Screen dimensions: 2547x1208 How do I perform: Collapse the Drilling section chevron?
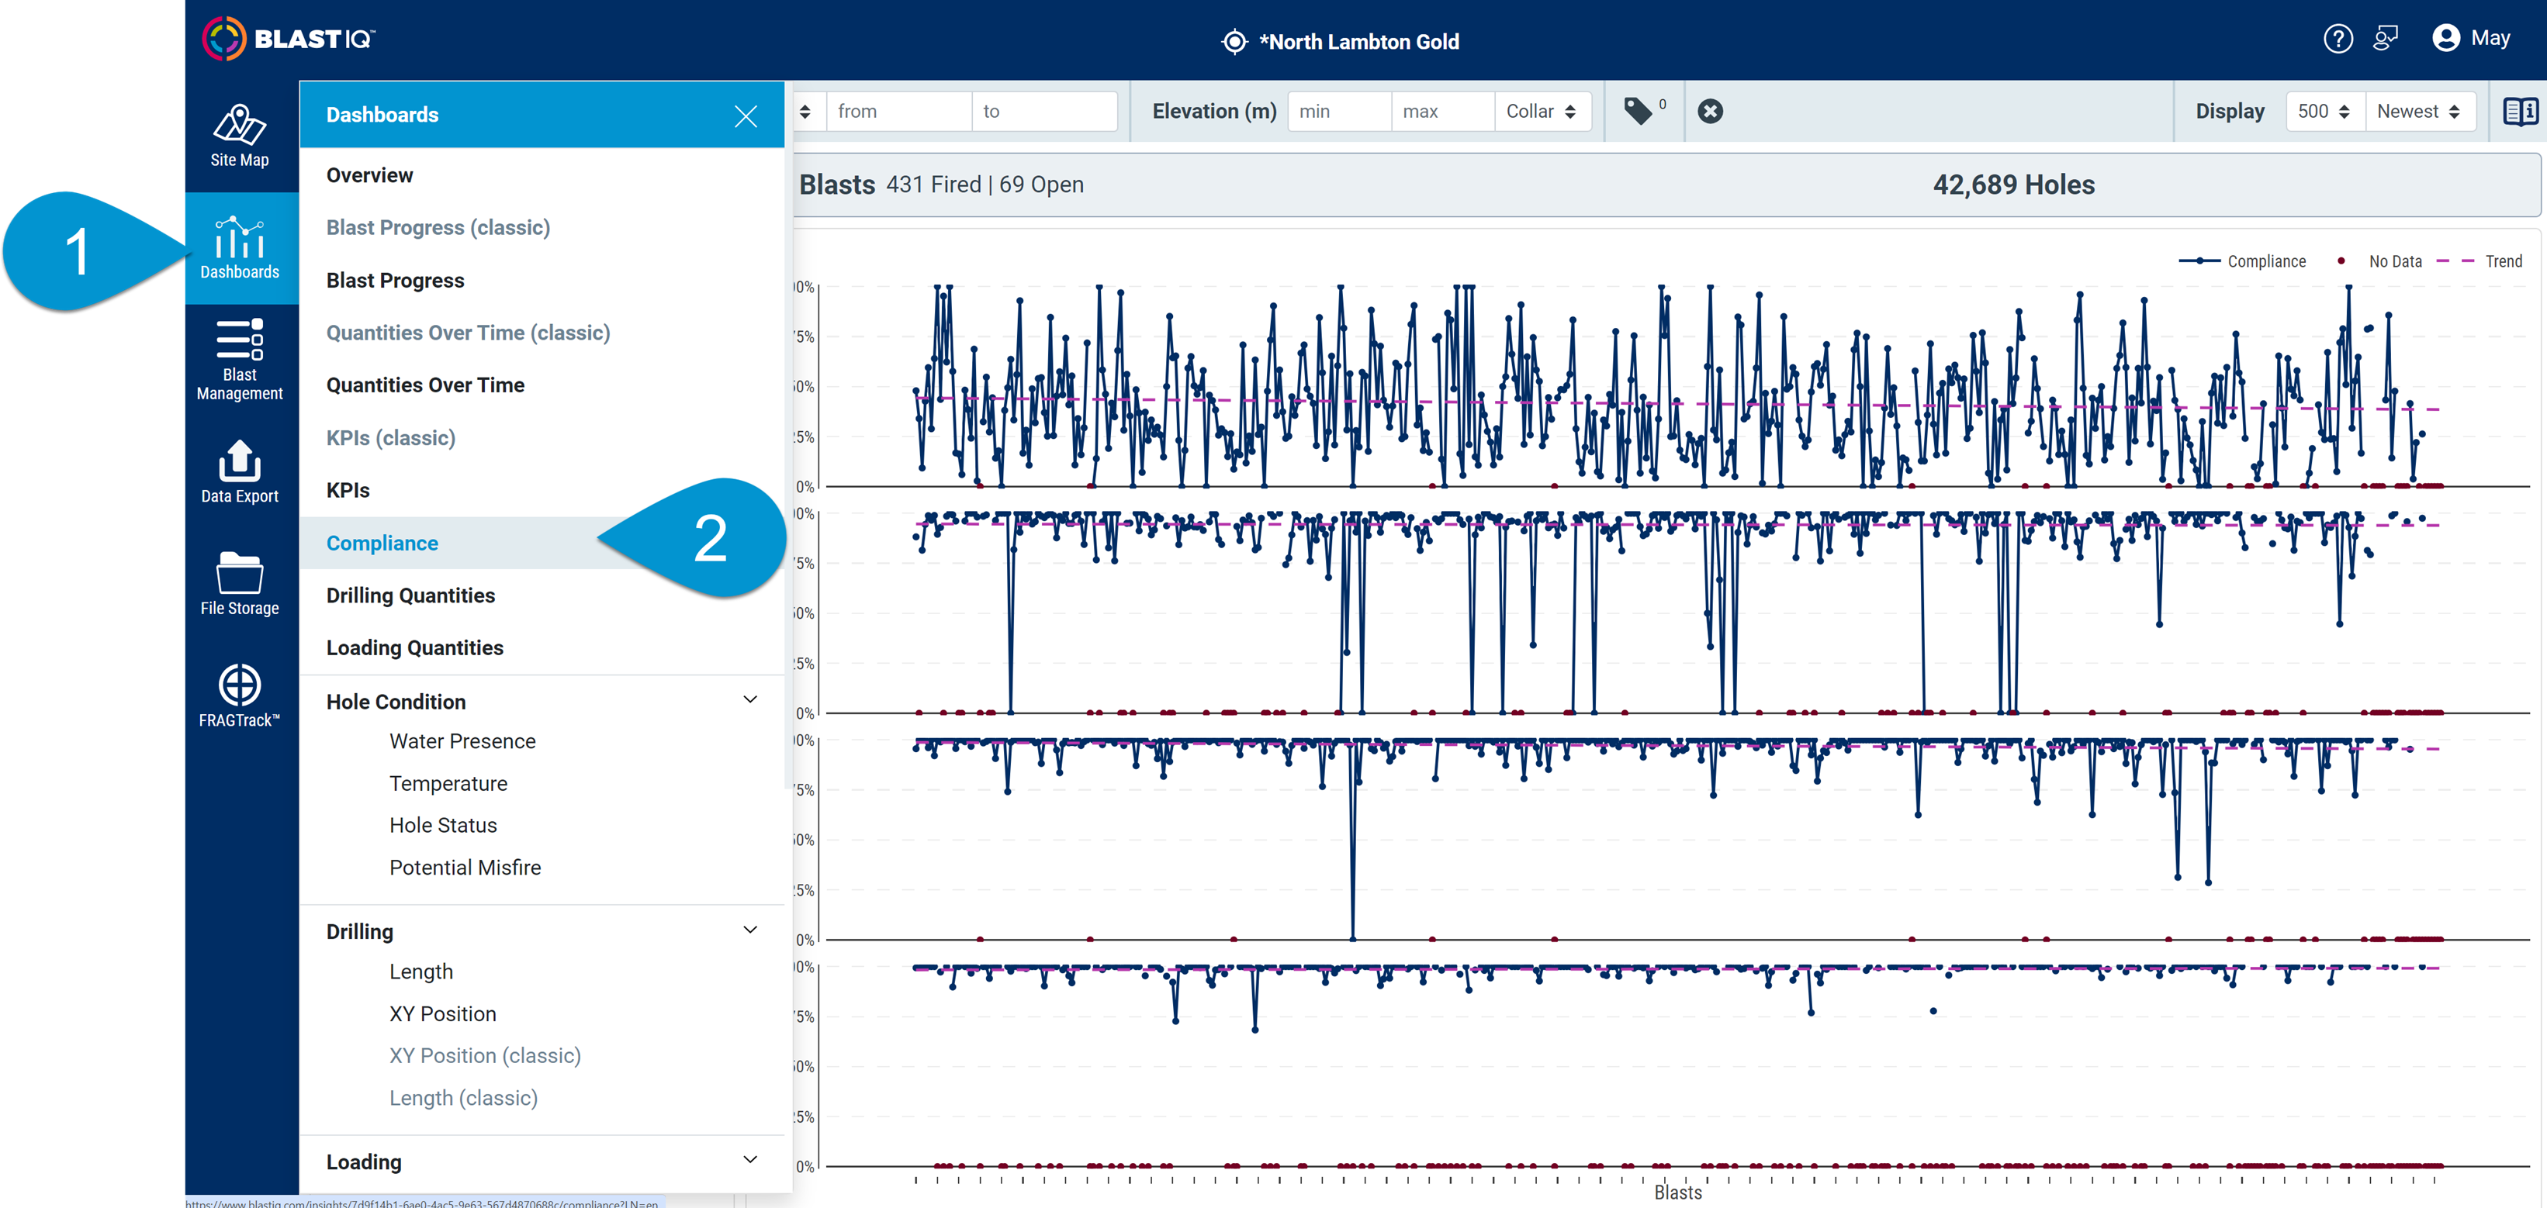coord(750,930)
